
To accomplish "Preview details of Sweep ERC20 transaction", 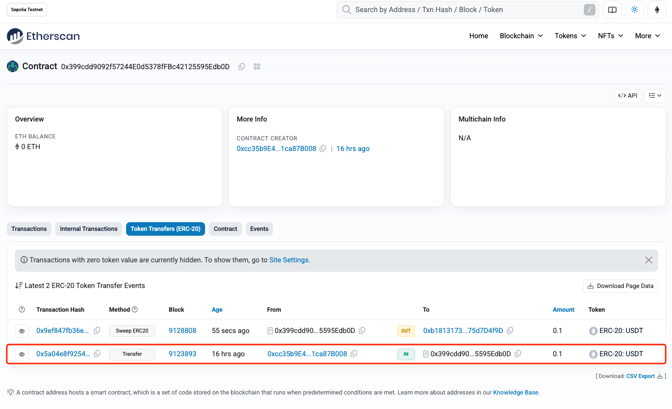I will pos(22,331).
